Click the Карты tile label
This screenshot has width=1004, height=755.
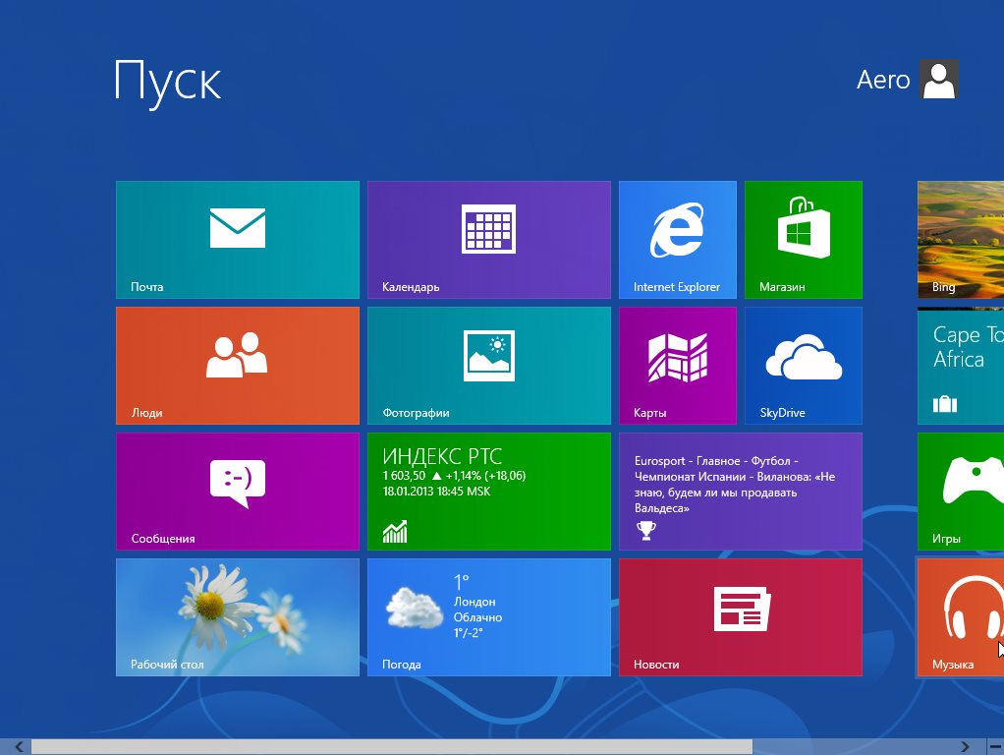(x=650, y=414)
